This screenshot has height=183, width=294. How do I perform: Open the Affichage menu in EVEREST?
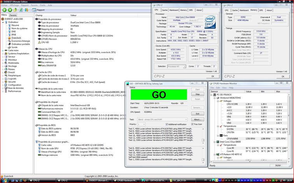[14, 5]
